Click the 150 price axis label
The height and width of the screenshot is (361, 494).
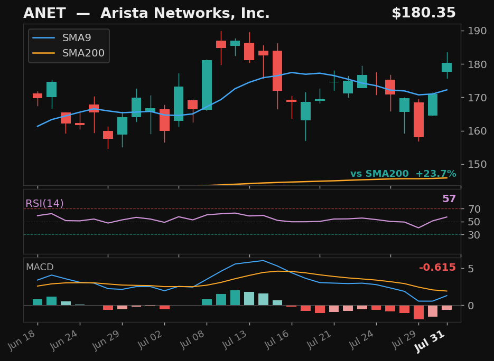[x=477, y=164]
